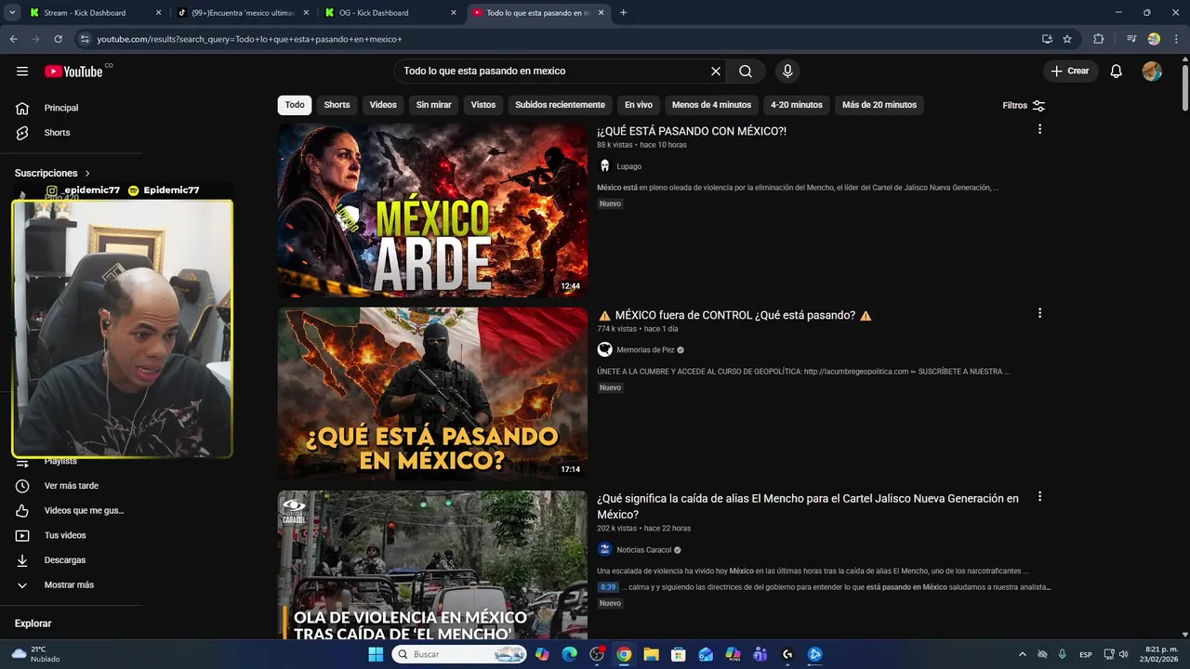Open Filtros search filters

pyautogui.click(x=1024, y=105)
